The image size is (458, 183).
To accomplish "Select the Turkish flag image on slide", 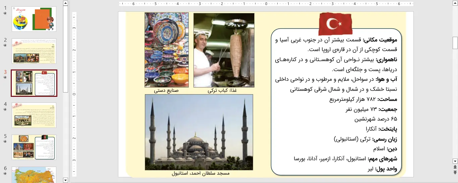I will pos(335,24).
